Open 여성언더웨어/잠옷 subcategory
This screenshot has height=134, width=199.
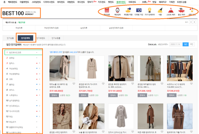[x=51, y=28]
